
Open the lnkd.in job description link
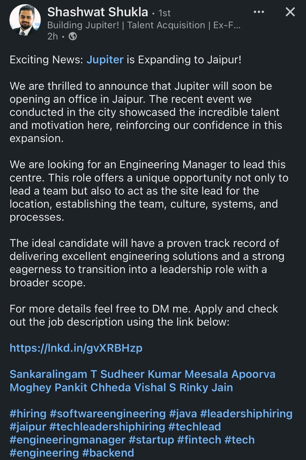(x=76, y=348)
